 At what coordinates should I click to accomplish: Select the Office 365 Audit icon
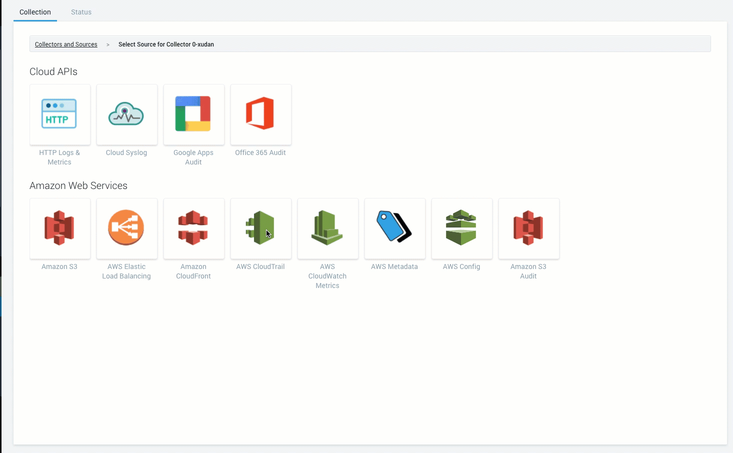click(x=260, y=114)
